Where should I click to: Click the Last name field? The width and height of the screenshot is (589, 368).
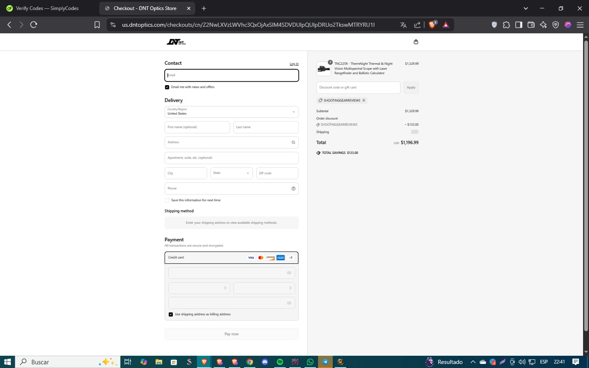(x=266, y=127)
